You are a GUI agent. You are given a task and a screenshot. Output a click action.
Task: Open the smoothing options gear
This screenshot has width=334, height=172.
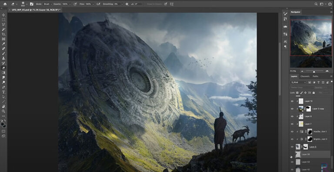[127, 4]
